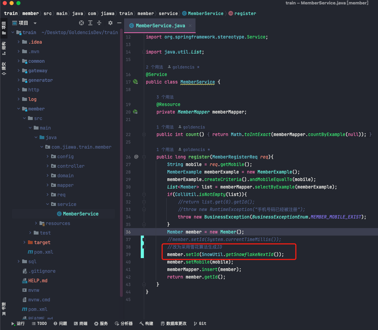Screen dimensions: 378x330
Task: Open the 数据库更改 tool window
Action: pyautogui.click(x=173, y=324)
